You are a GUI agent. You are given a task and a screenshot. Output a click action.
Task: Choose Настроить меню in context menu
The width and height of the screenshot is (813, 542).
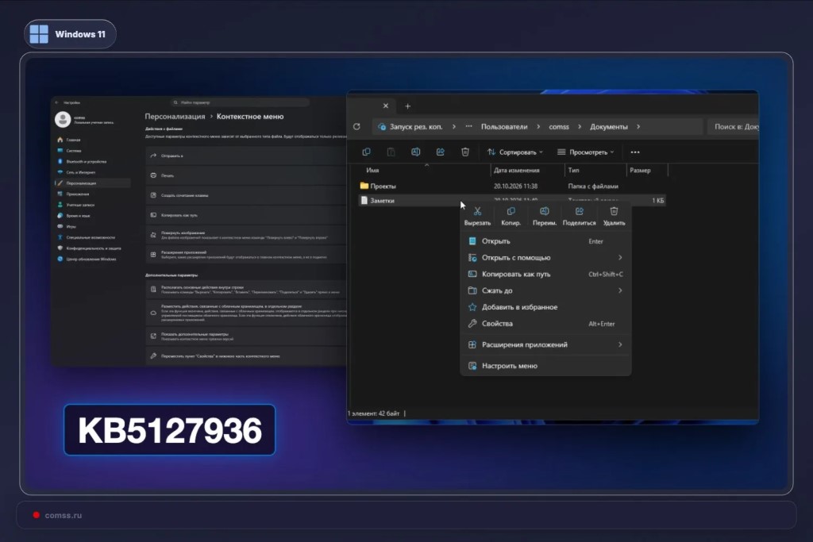[x=545, y=366]
